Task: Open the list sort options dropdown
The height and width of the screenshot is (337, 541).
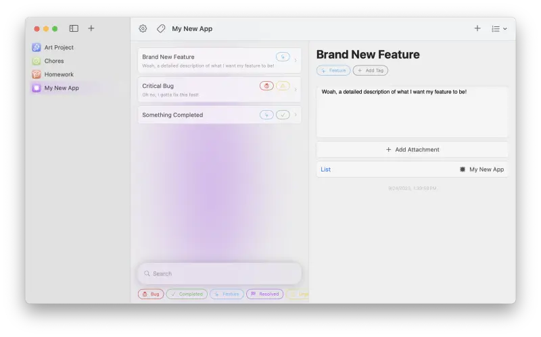Action: coord(499,28)
